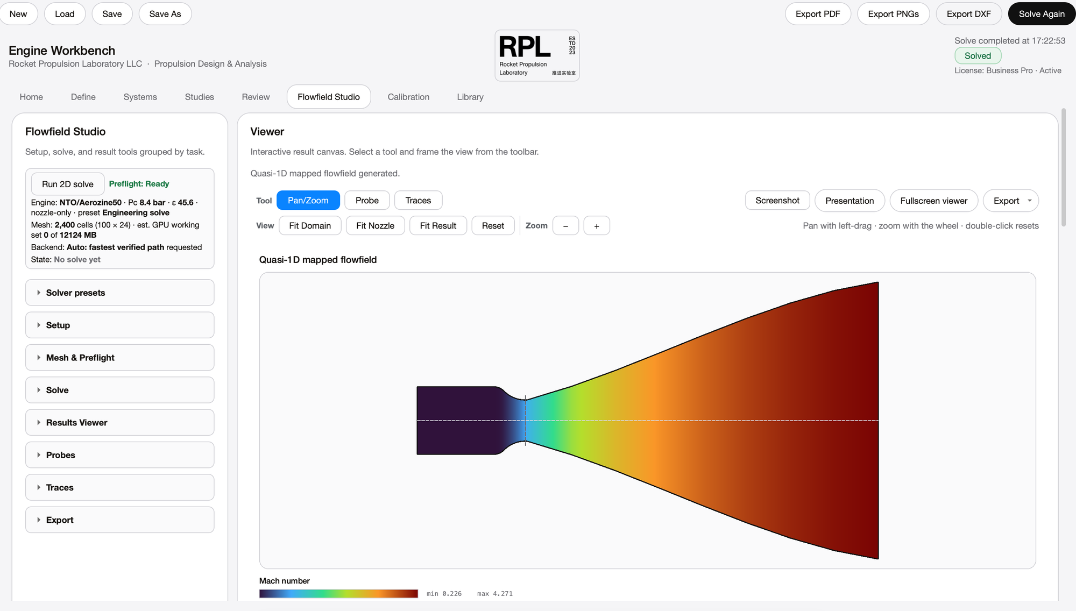Click the Solved status badge

coord(978,55)
